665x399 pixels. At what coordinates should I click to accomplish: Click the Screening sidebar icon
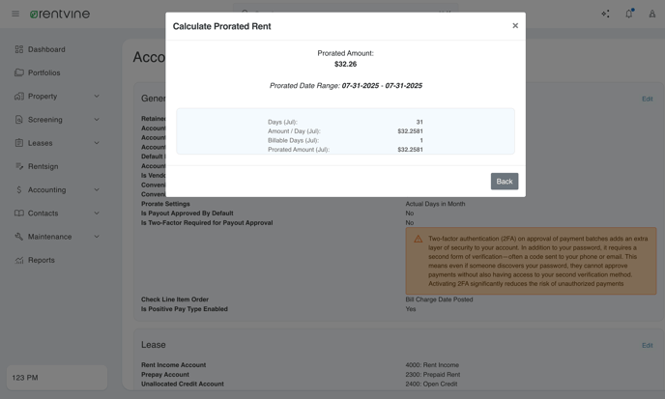pos(18,120)
